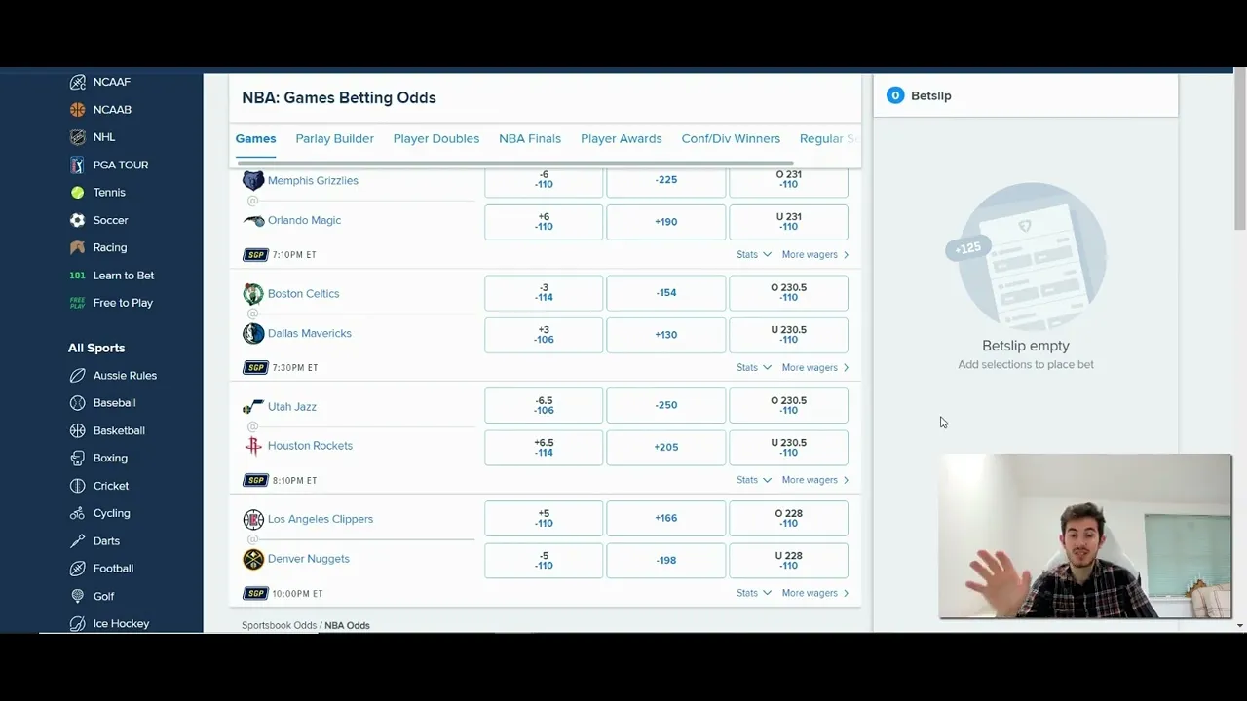Image resolution: width=1247 pixels, height=701 pixels.
Task: Click the Boxing glove icon
Action: tap(77, 458)
